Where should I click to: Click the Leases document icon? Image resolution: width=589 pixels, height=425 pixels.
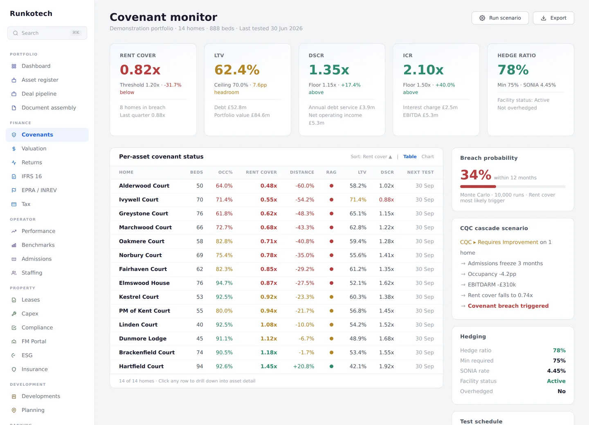[x=14, y=300]
